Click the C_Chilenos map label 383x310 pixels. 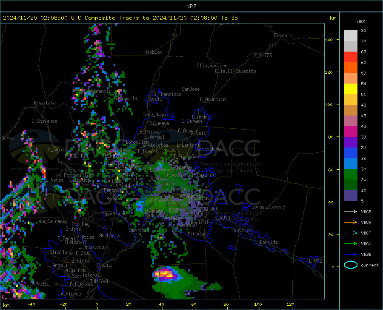44,121
